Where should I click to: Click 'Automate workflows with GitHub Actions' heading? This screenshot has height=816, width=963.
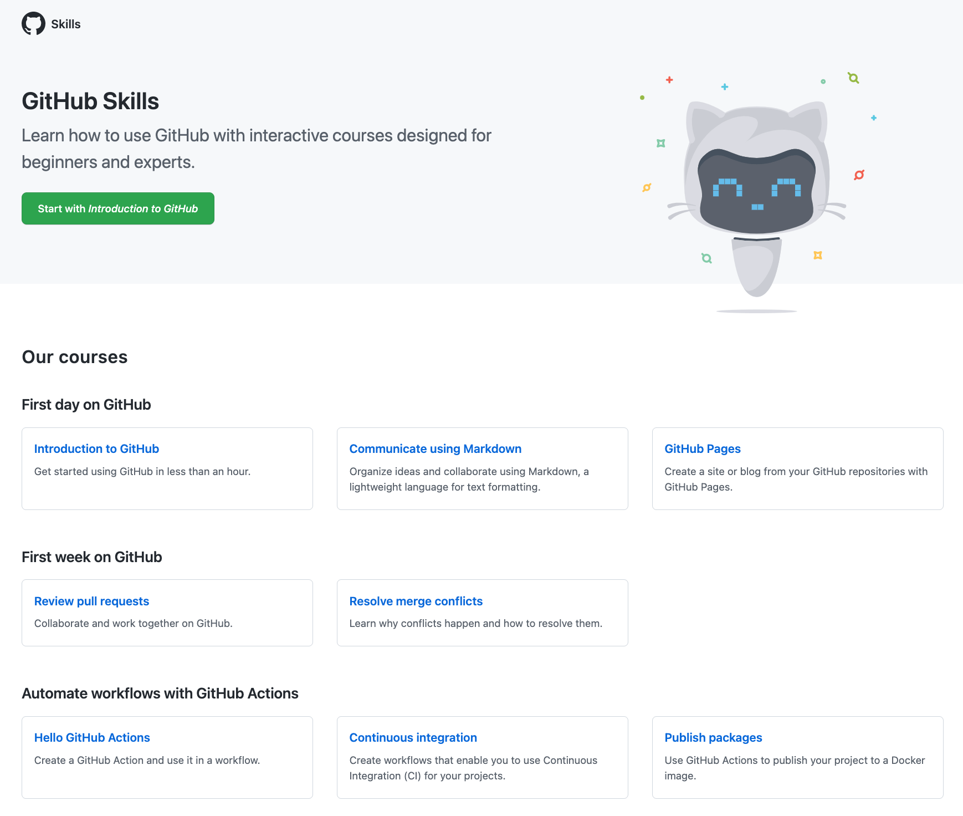[160, 693]
